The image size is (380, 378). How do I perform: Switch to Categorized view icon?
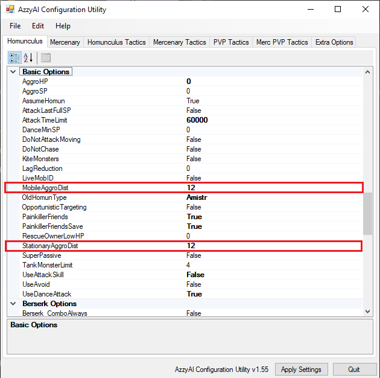[14, 58]
